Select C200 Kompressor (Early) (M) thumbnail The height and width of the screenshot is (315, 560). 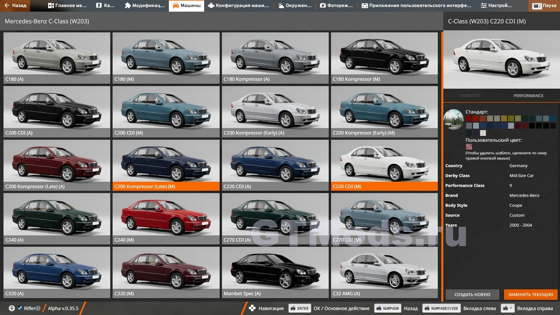pos(385,112)
